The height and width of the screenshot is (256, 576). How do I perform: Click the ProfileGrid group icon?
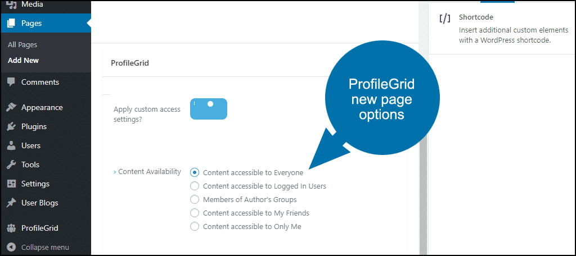point(11,228)
